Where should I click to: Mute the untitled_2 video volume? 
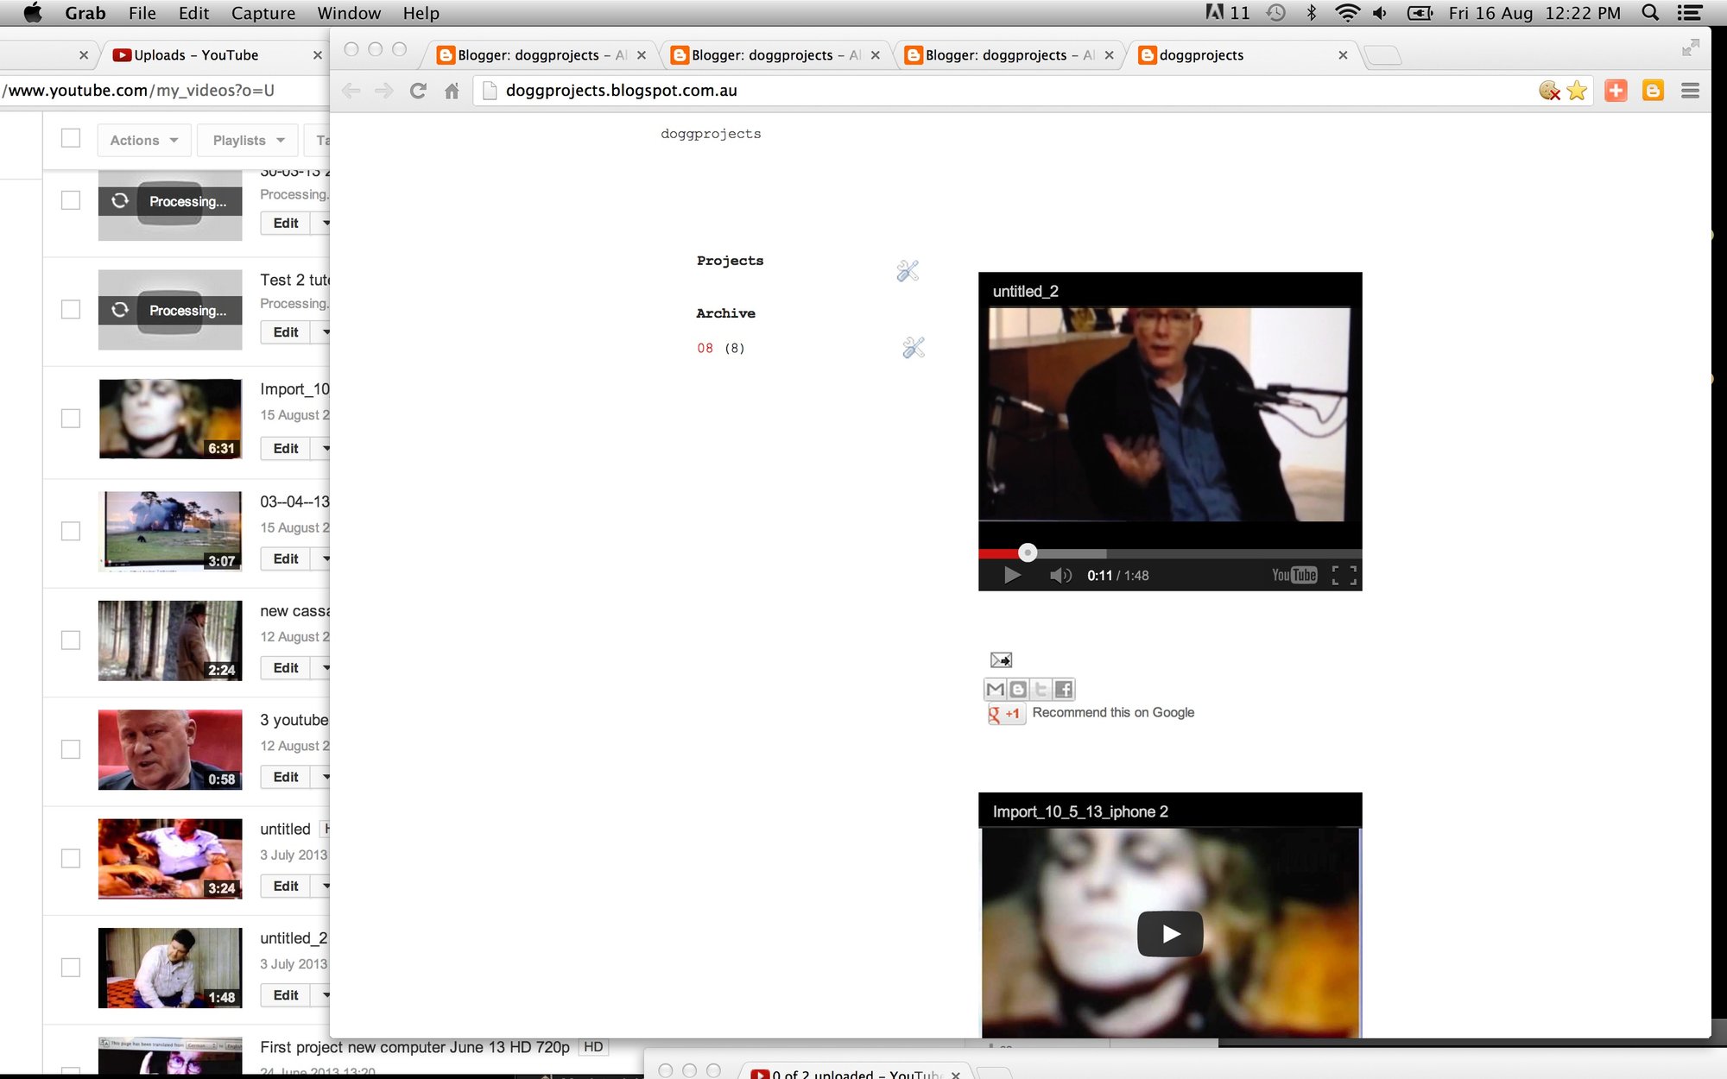click(x=1060, y=576)
